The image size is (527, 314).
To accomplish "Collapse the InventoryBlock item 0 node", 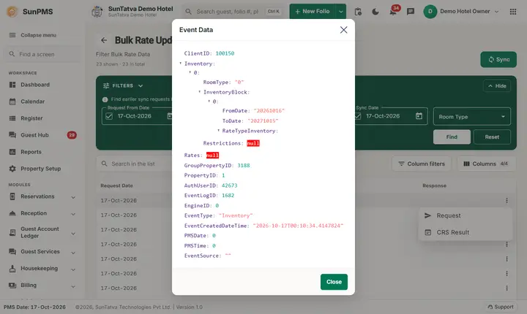I will 209,101.
